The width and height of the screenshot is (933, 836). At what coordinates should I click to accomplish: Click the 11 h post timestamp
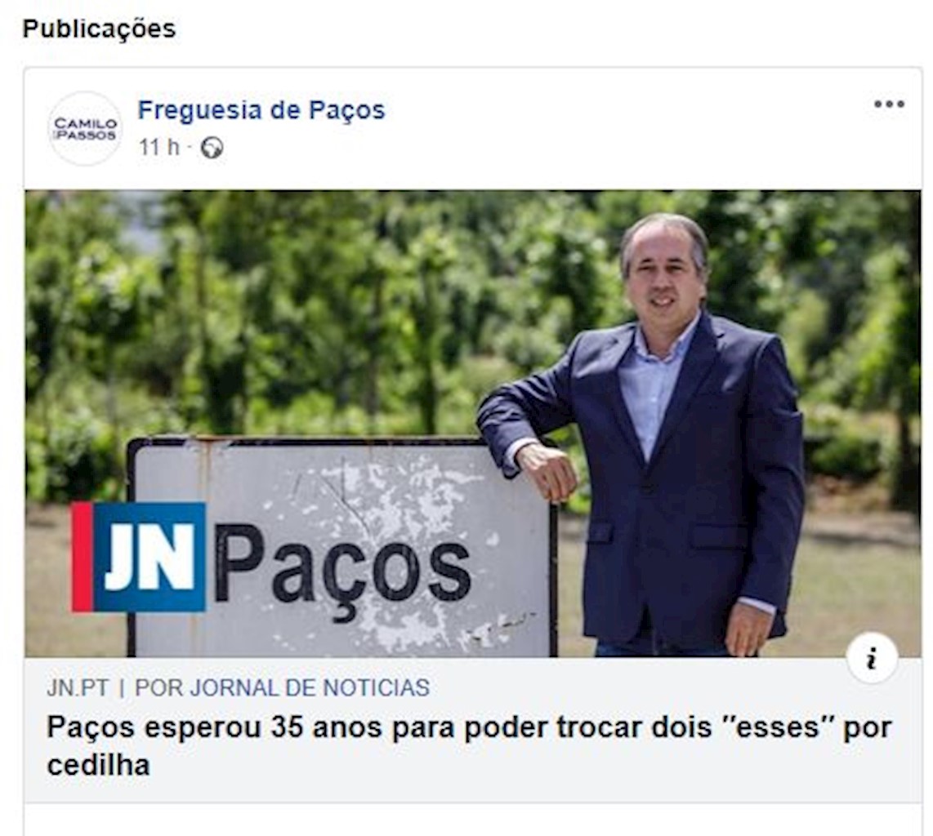pyautogui.click(x=158, y=147)
